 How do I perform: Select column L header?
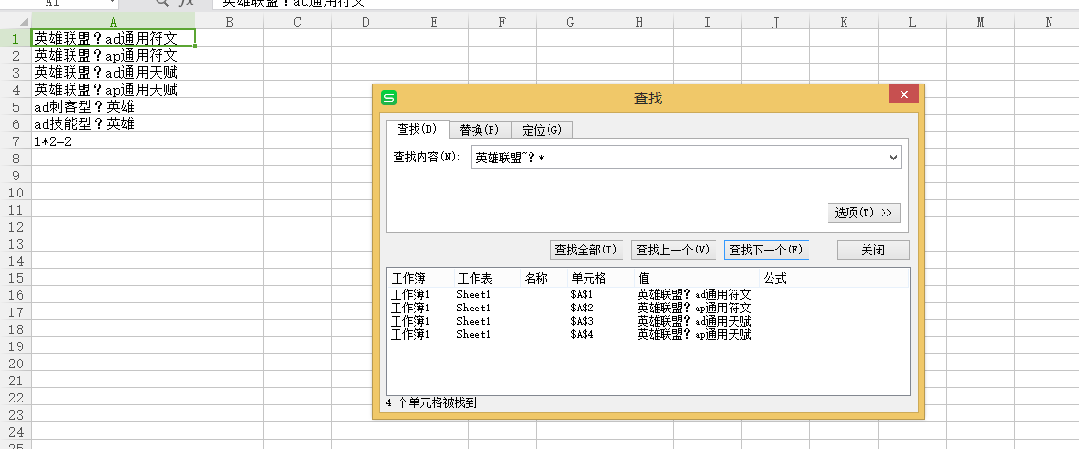(x=913, y=22)
